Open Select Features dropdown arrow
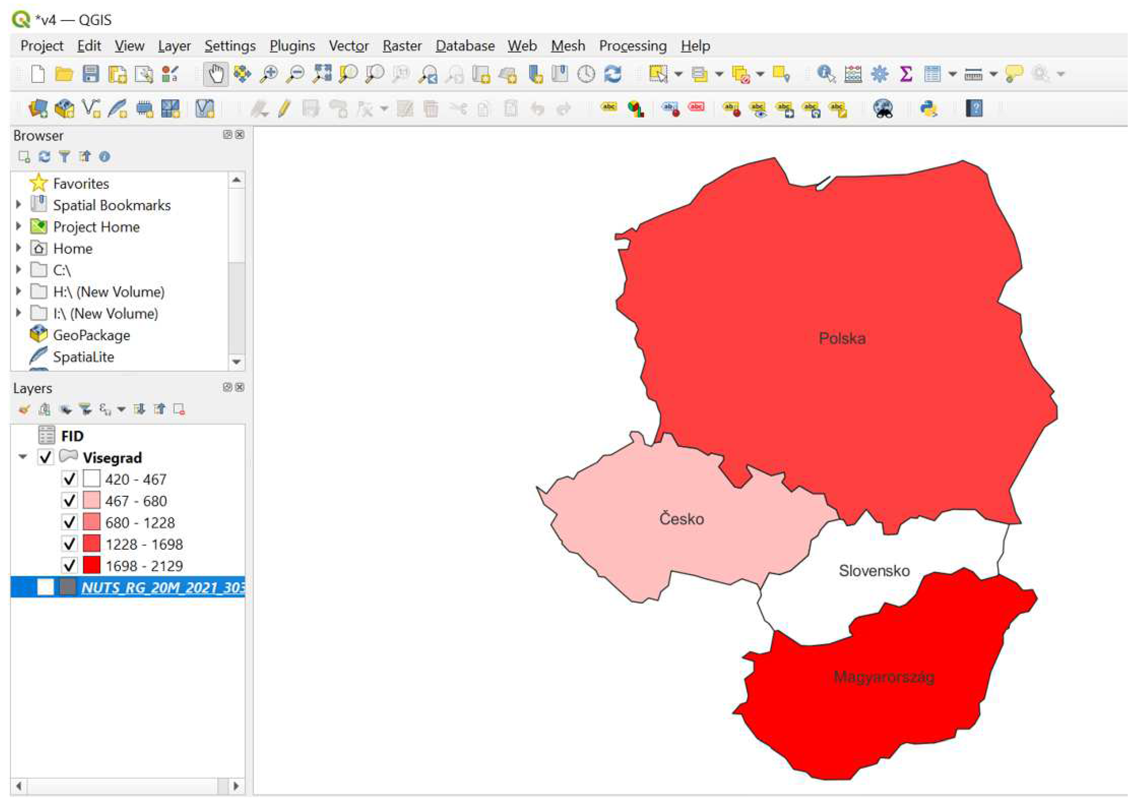Screen dimensions: 1136x806 (678, 74)
